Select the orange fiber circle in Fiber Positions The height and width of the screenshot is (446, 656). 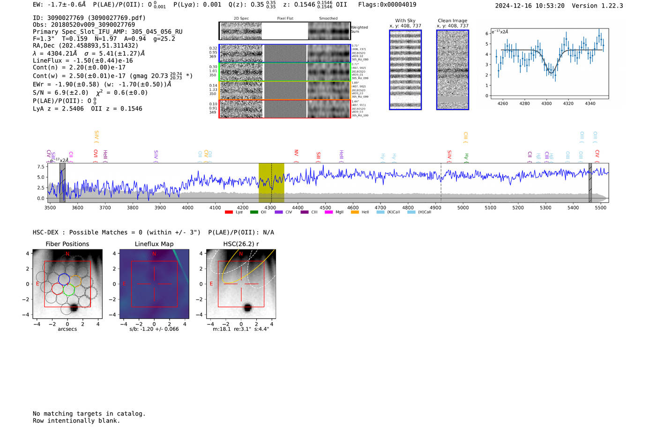click(75, 280)
